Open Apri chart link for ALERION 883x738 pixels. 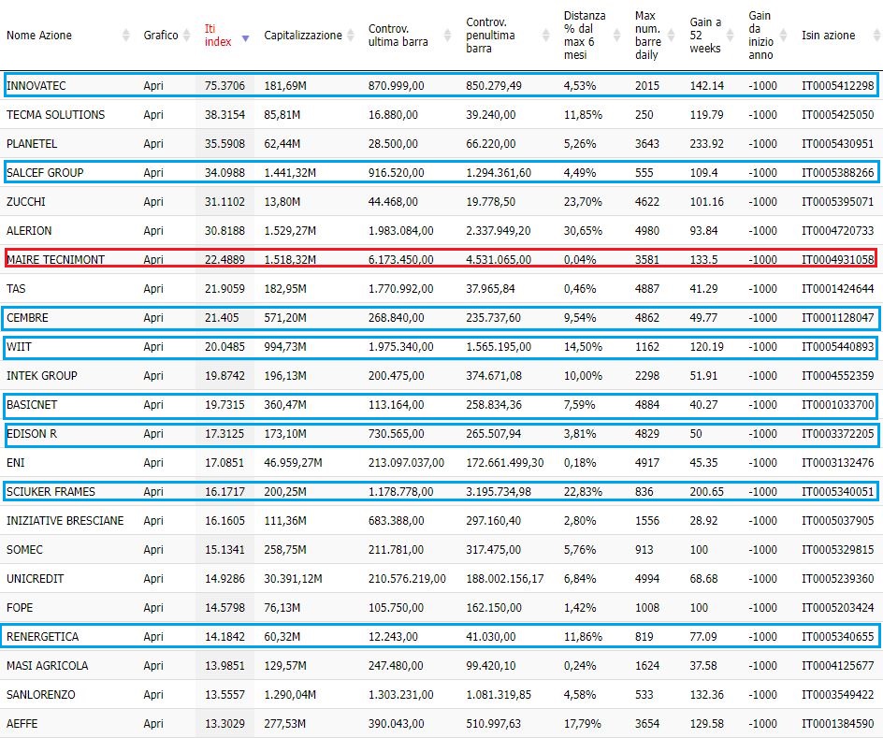[153, 231]
